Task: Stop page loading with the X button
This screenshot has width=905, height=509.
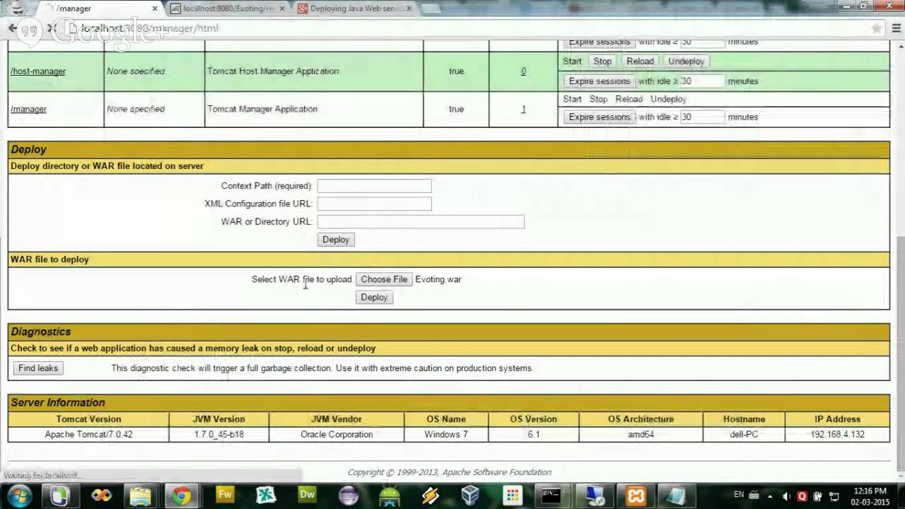Action: pos(52,28)
